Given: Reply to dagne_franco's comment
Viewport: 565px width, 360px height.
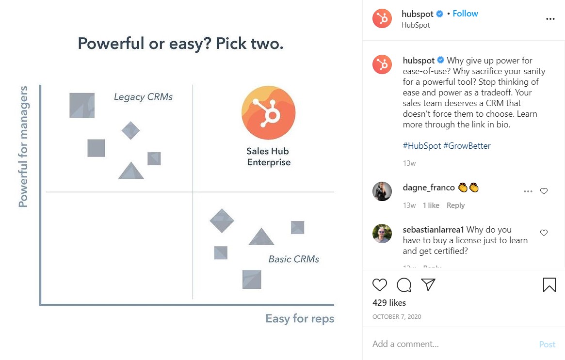Looking at the screenshot, I should (455, 205).
